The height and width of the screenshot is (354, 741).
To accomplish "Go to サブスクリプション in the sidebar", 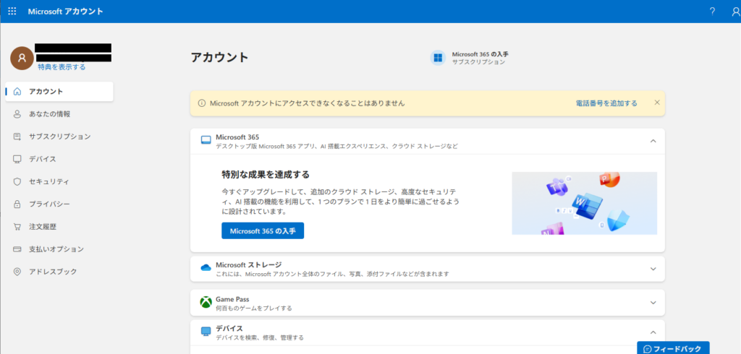I will (59, 137).
